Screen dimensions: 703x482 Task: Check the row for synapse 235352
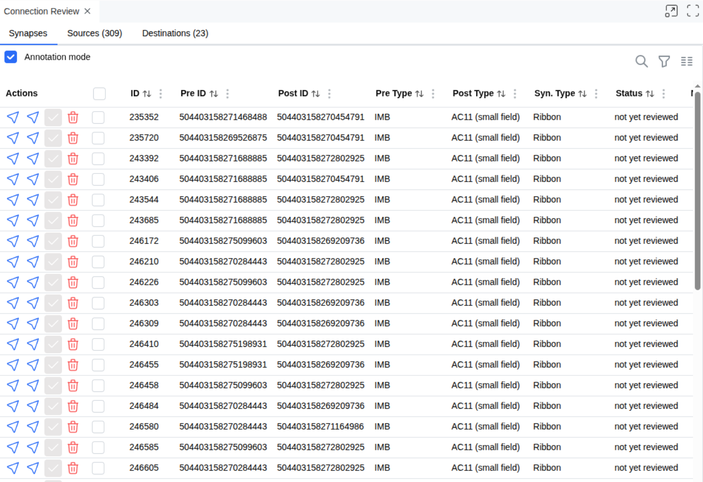tap(98, 117)
